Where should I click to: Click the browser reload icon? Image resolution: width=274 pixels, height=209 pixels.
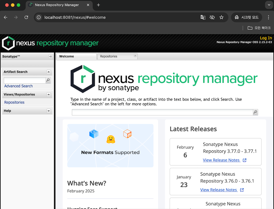(26, 17)
